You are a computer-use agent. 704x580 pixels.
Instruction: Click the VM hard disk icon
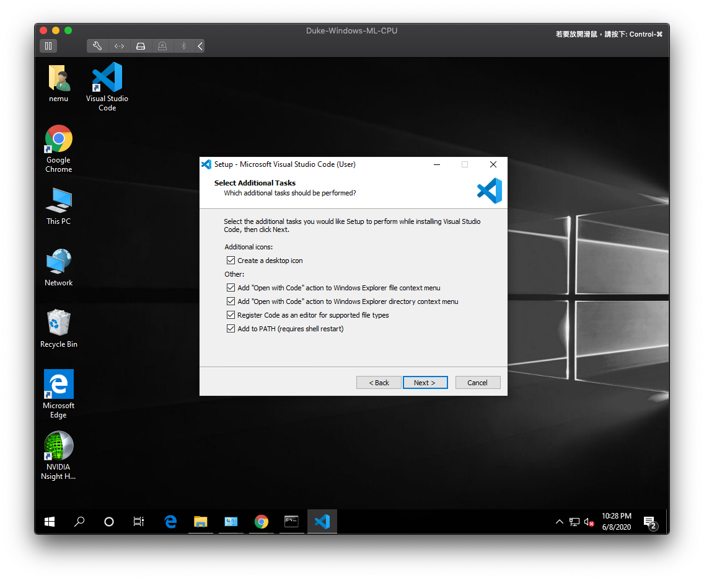141,46
